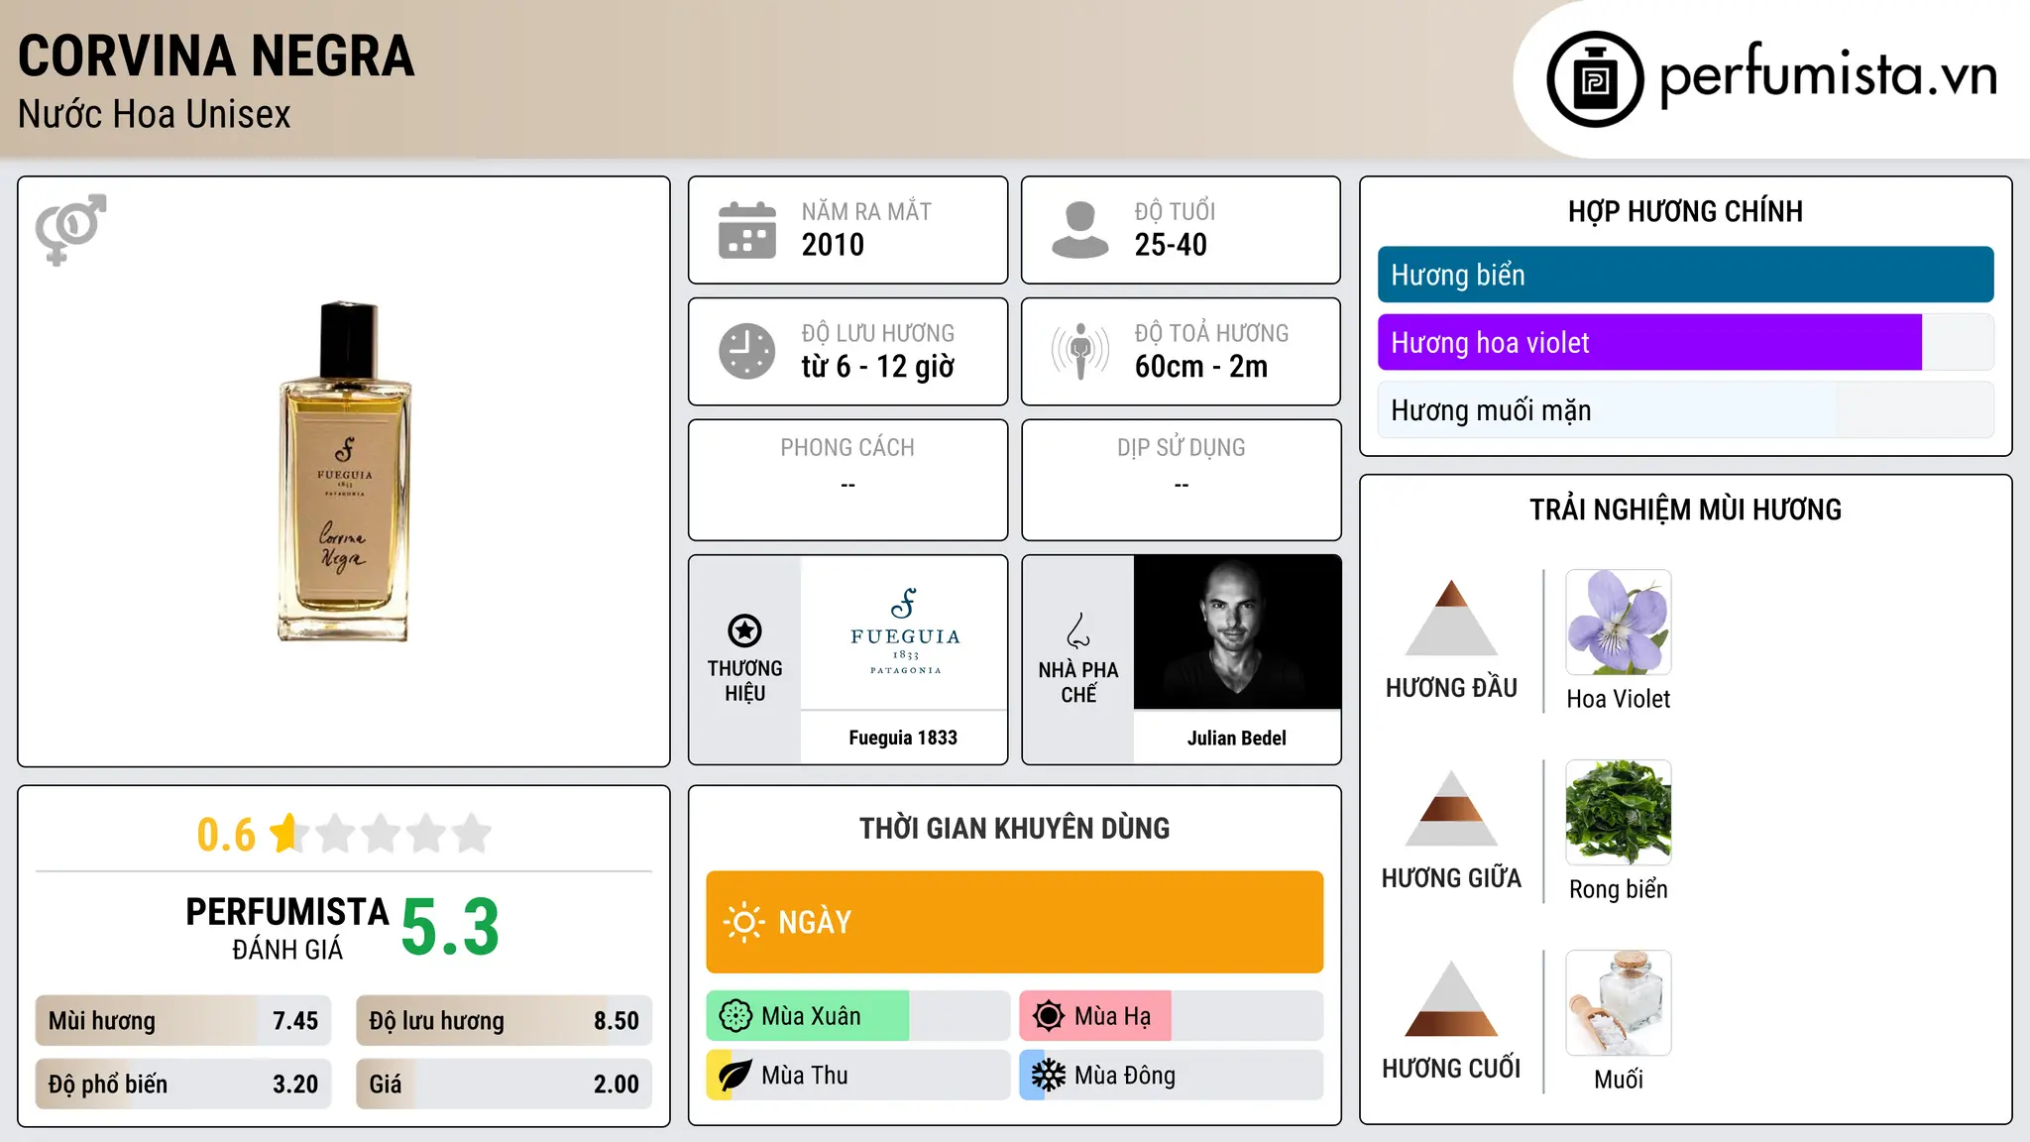Click the sillage radiating person icon
Viewport: 2030px width, 1142px height.
click(1080, 351)
